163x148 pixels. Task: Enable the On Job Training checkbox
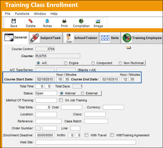tap(61, 100)
